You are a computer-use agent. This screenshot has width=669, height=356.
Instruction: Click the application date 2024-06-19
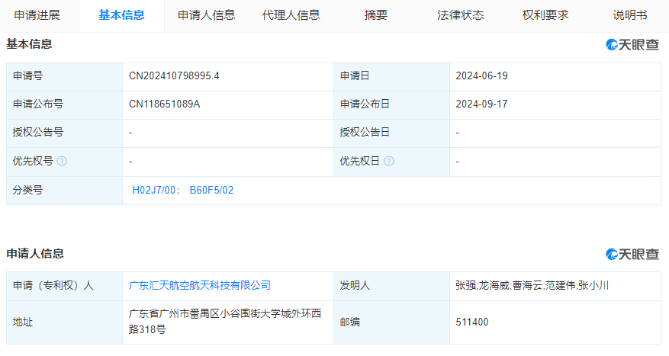tap(481, 76)
